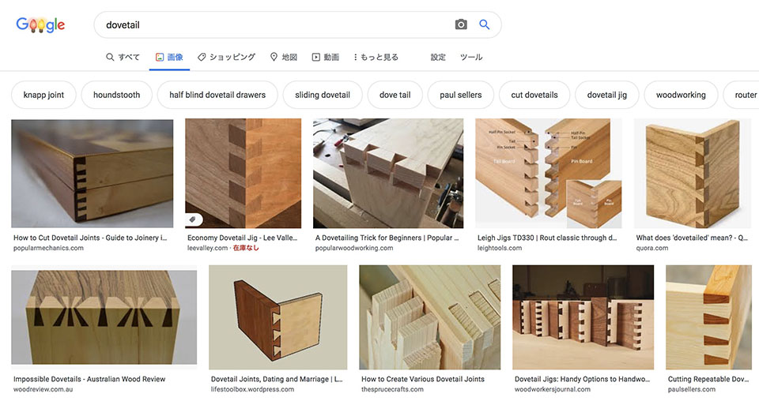Click 'What does dovetailed mean?' title
759x401 pixels.
(x=692, y=238)
